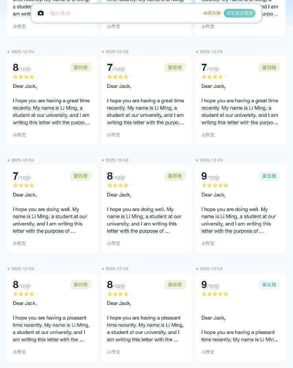Viewport: 293px width, 368px height.
Task: Click the 小作文 label on the 8-point "great time" card
Action: point(19,135)
